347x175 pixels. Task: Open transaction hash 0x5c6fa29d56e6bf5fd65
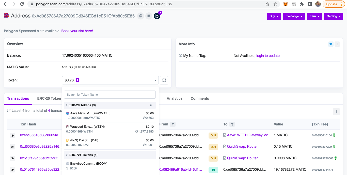tap(41, 158)
